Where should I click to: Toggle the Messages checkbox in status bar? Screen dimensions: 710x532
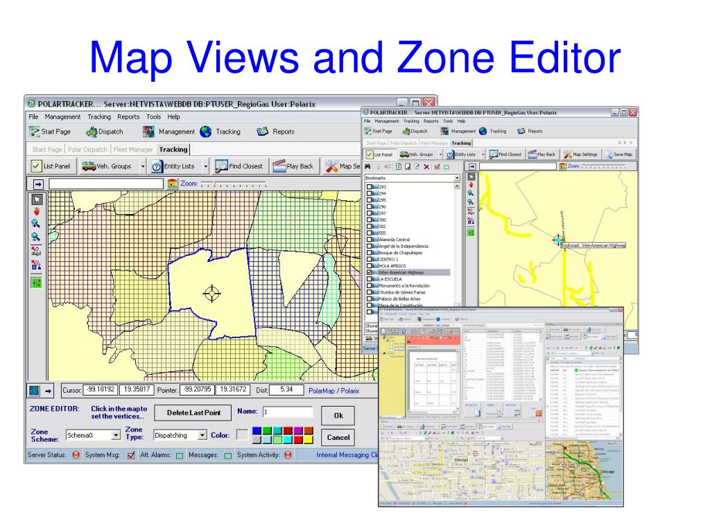[227, 455]
